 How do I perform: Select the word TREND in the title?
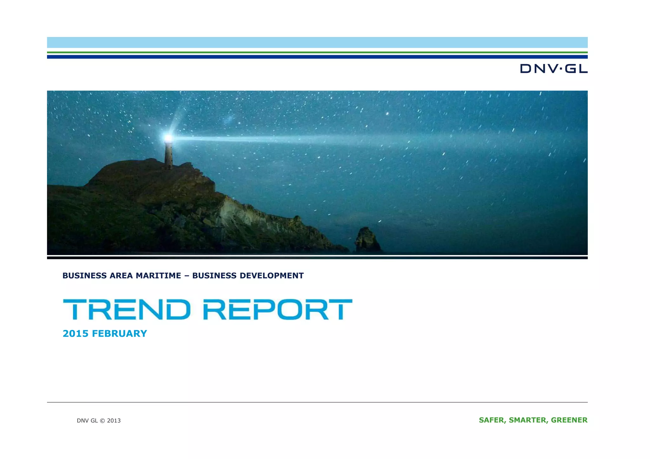click(127, 309)
